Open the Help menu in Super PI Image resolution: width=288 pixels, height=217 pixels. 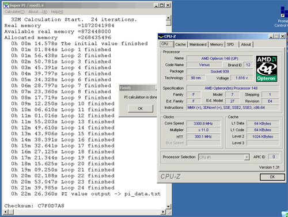pos(57,12)
